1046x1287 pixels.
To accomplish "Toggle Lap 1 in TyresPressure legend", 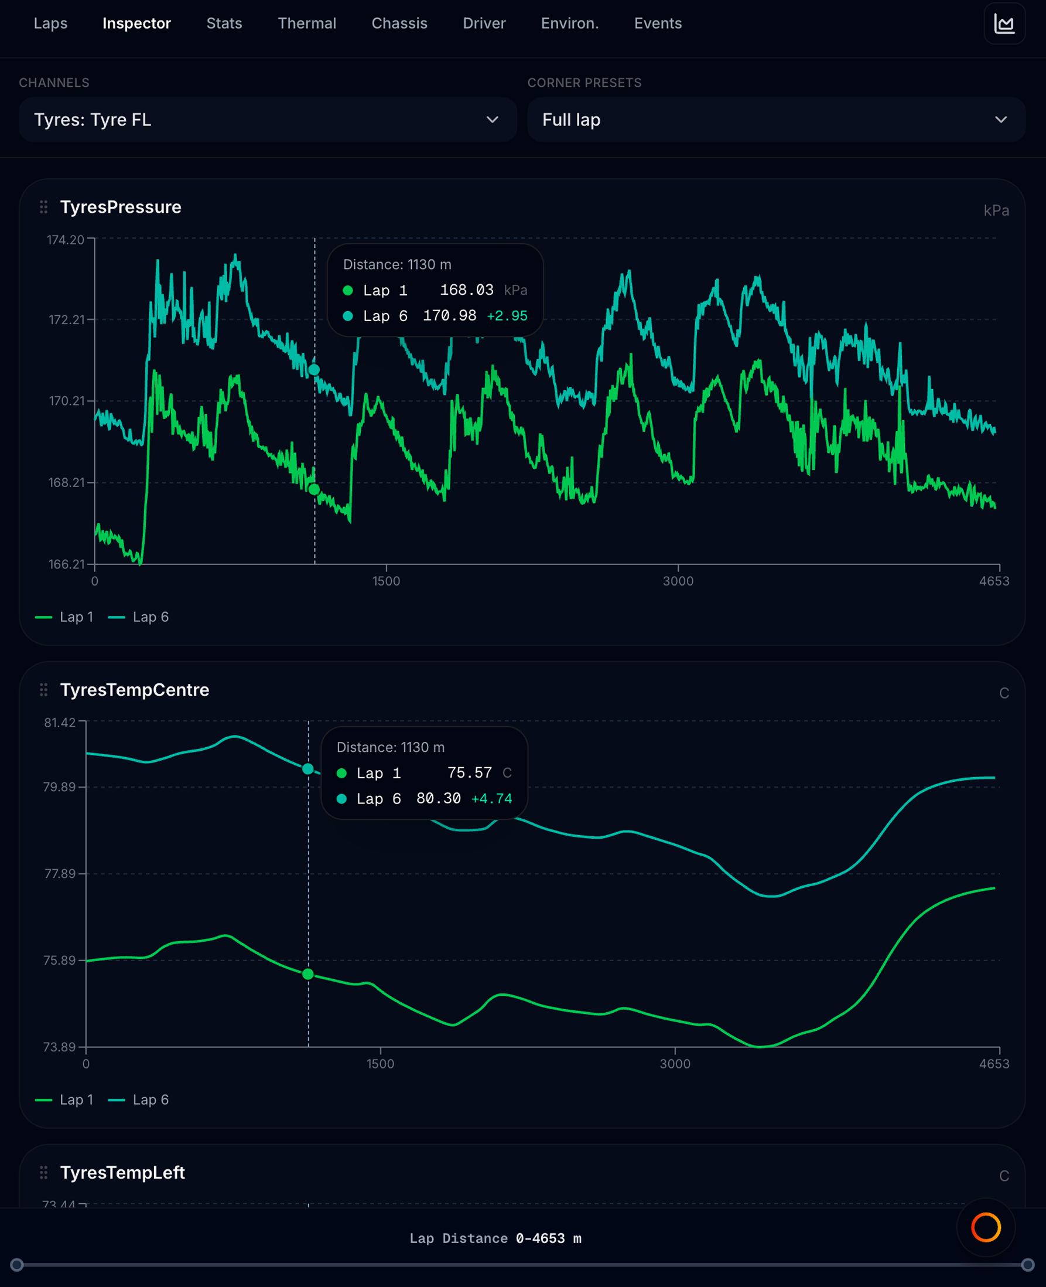I will [x=64, y=617].
